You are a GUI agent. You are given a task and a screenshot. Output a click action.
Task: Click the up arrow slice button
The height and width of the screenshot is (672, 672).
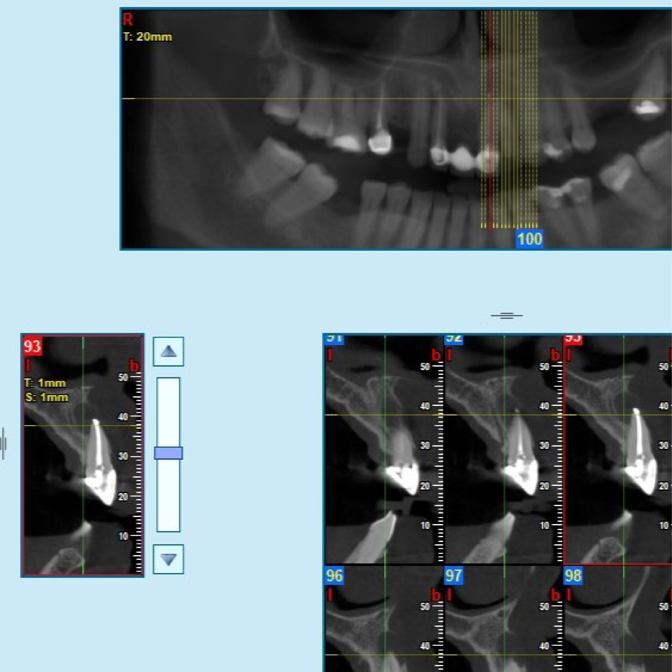click(x=168, y=351)
